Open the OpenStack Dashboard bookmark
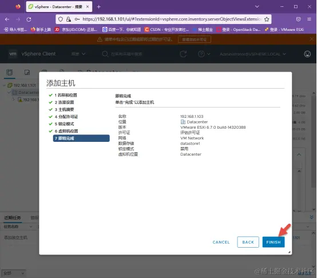317x278 pixels. click(x=239, y=30)
